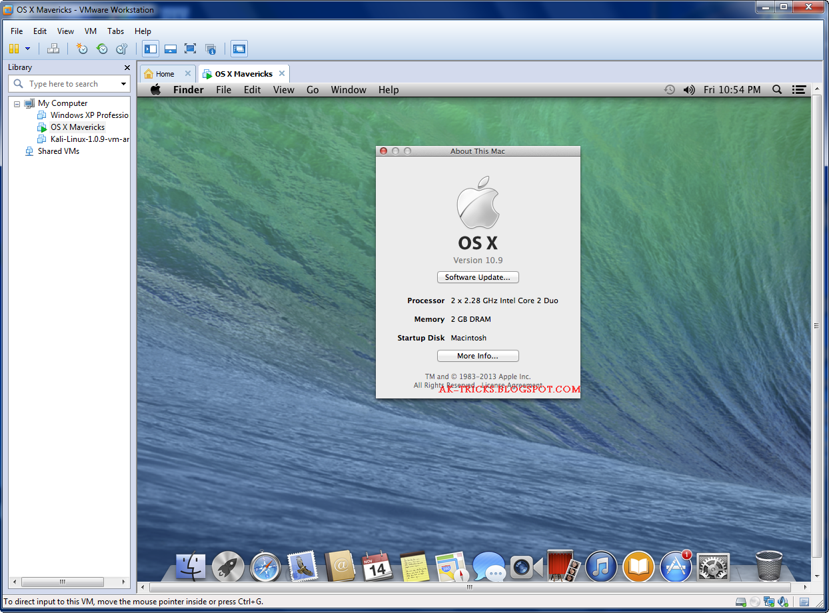
Task: Launch Safari from the Dock
Action: [x=266, y=567]
